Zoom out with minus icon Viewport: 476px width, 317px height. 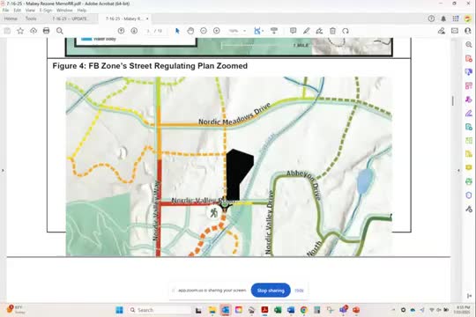coord(204,31)
